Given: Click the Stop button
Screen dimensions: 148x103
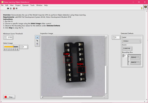Looking at the screenshot, I should (9, 97).
